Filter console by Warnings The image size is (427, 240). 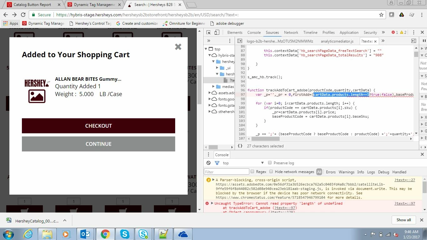pos(347,172)
